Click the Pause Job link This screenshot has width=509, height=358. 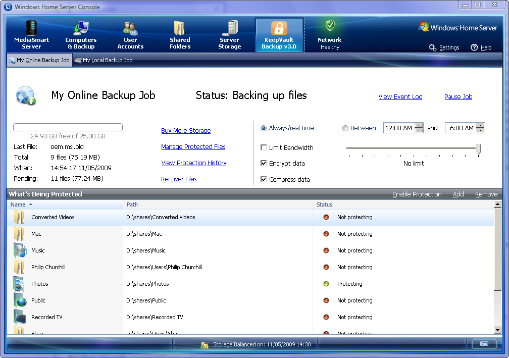458,97
